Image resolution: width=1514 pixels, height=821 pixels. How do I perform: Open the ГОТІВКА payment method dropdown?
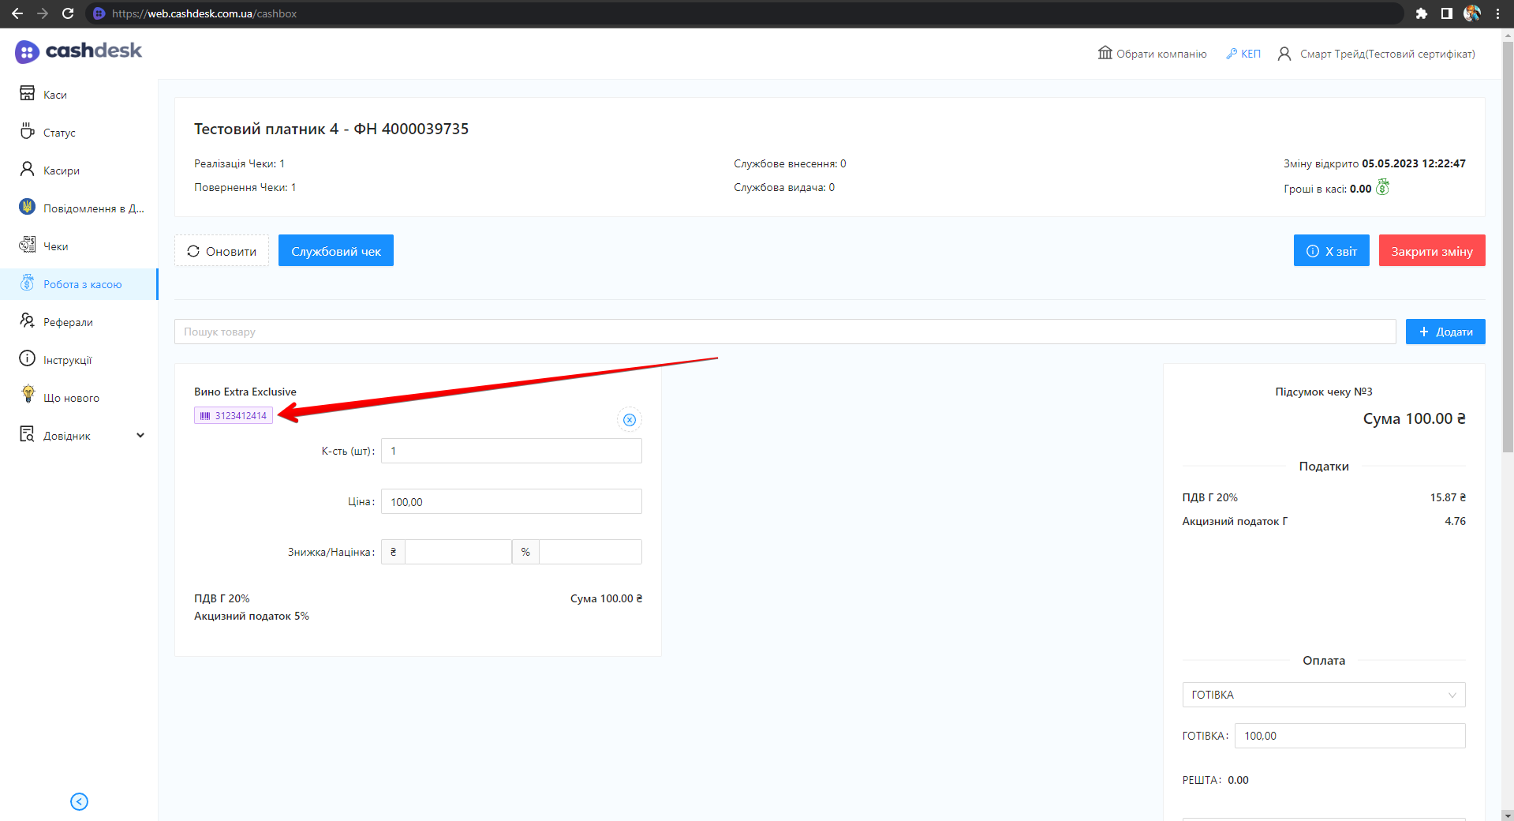tap(1323, 695)
